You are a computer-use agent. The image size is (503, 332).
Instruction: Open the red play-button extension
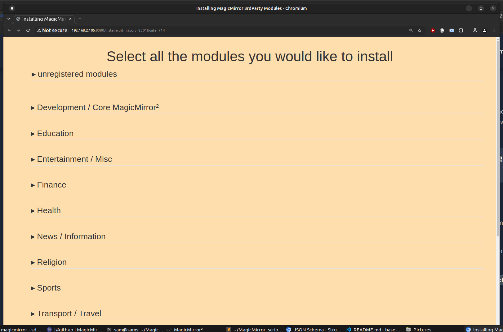tap(433, 30)
